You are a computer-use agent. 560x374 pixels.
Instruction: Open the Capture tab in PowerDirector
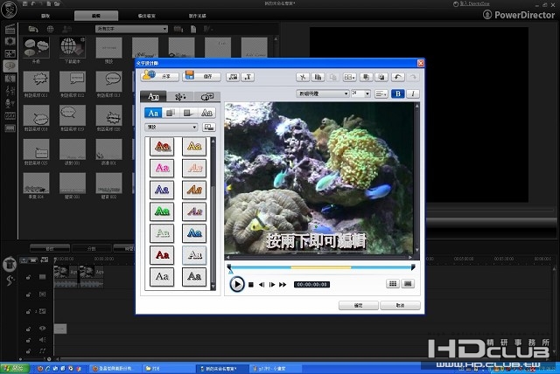[45, 16]
